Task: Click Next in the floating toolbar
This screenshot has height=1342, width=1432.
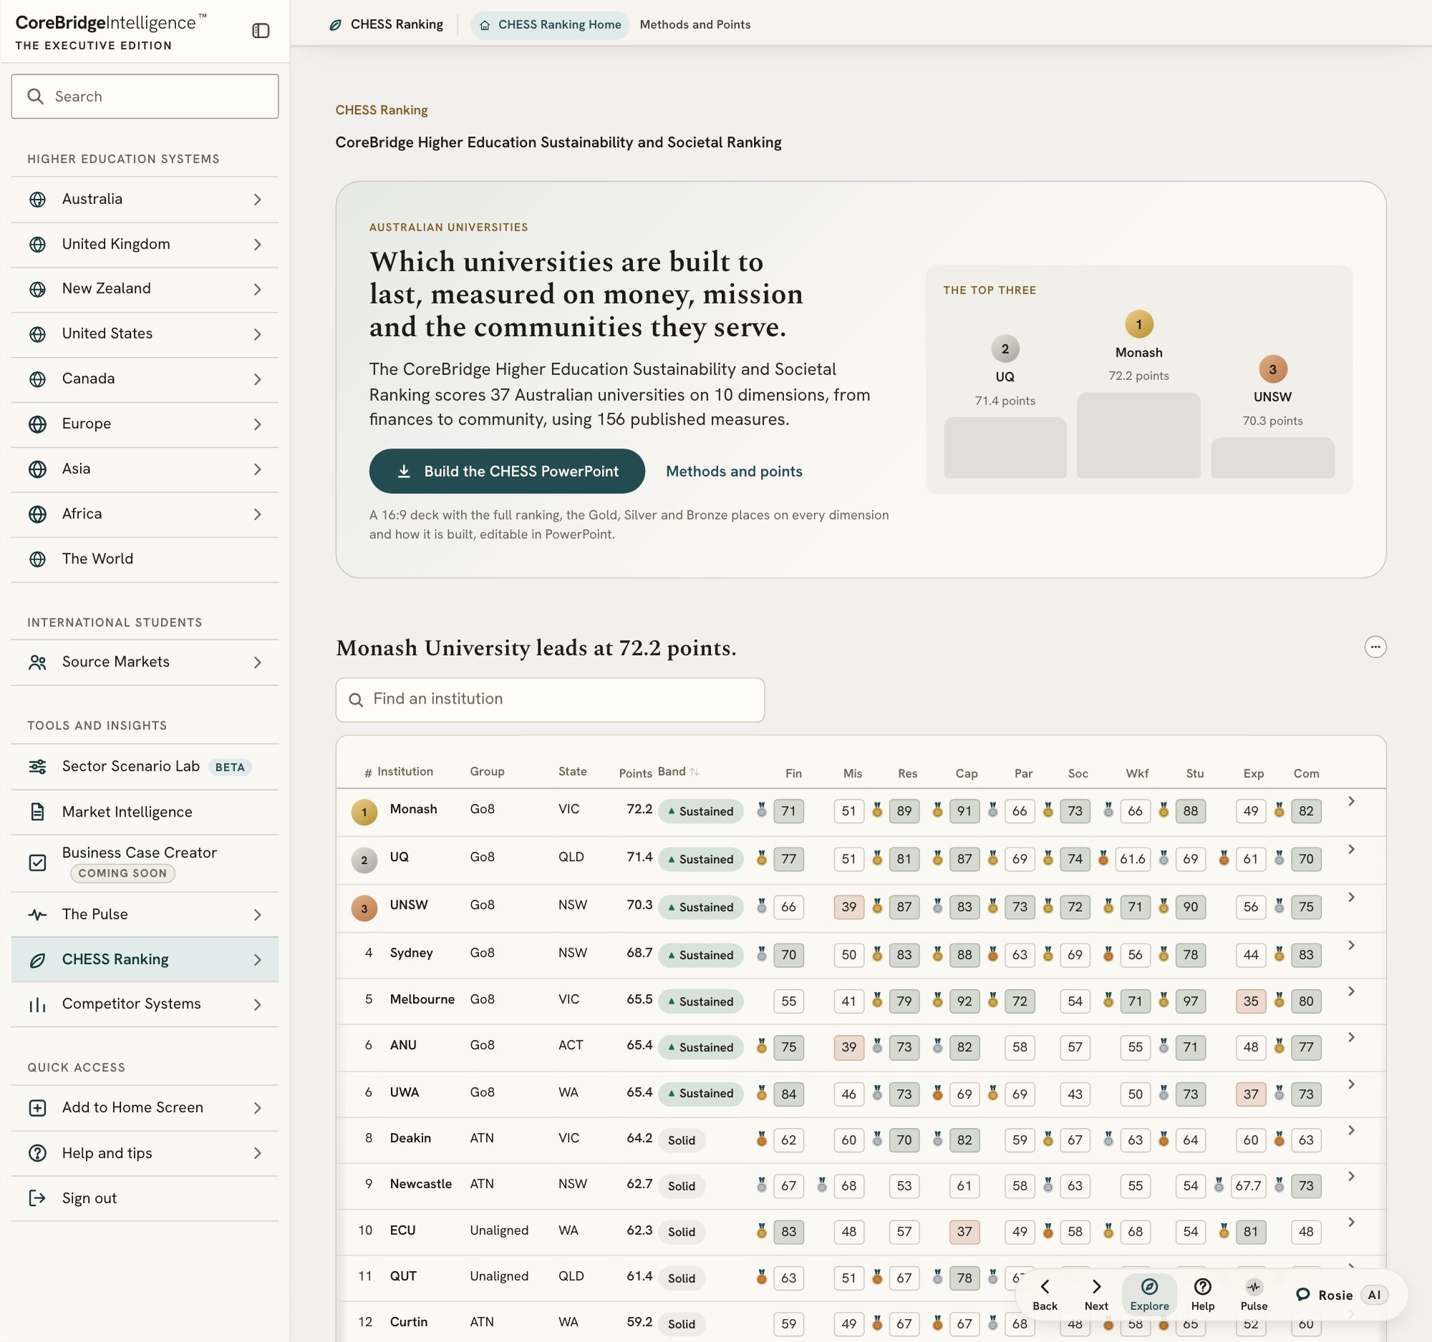Action: pos(1095,1295)
